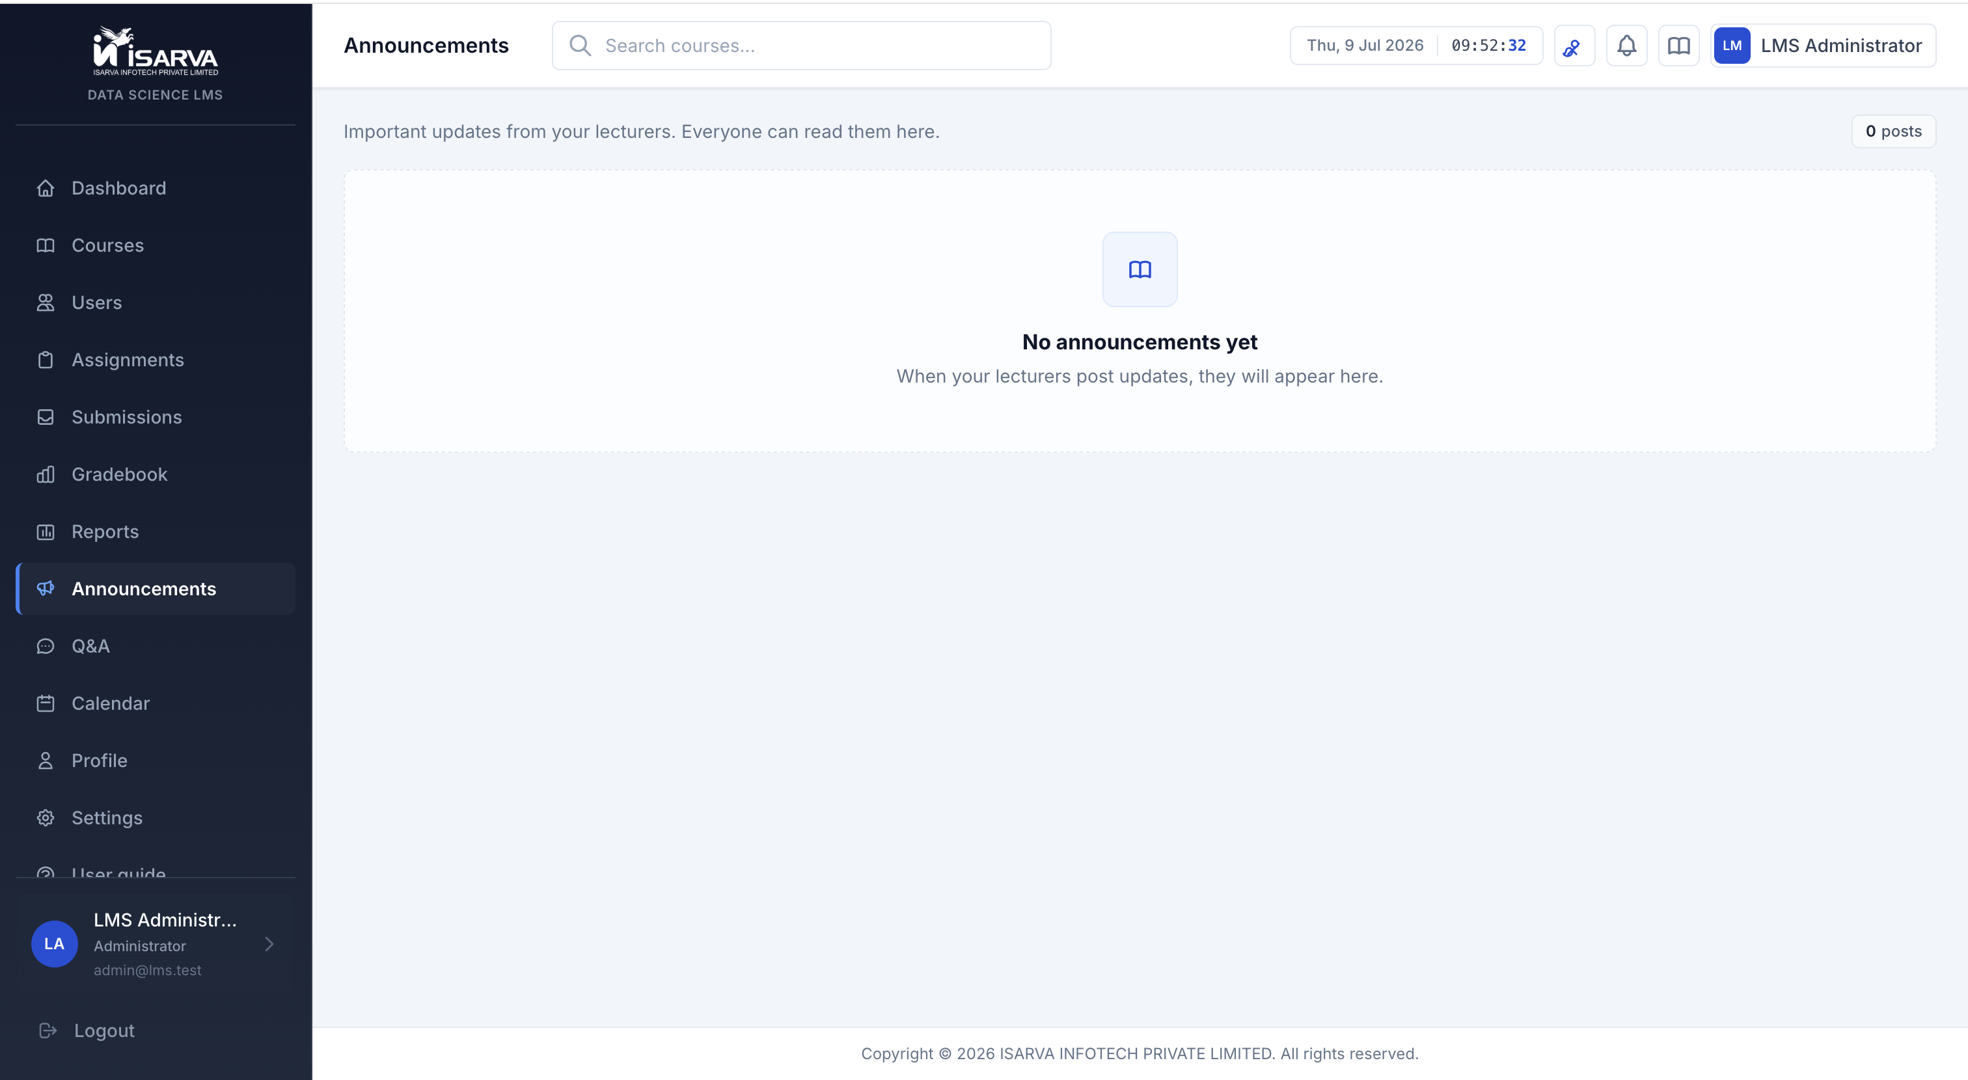
Task: Navigate to Settings
Action: (x=155, y=818)
